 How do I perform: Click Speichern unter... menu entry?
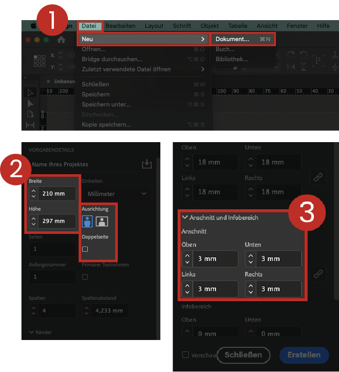pos(143,104)
